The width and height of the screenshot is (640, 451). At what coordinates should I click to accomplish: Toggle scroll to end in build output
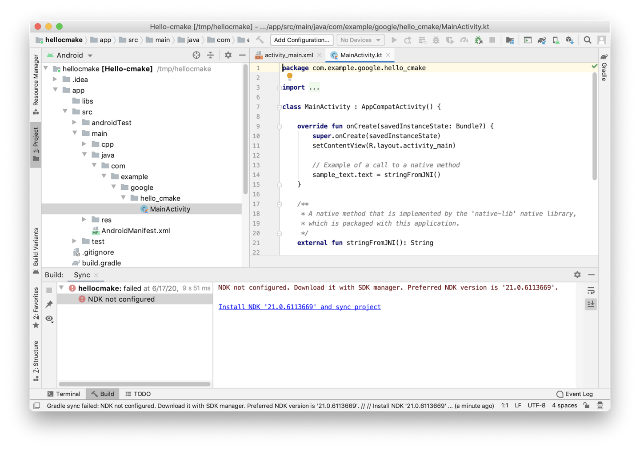(591, 304)
